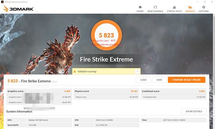Screen dimensions: 215x129
Task: Click the BENCHMARKS menu label
Action: (155, 11)
